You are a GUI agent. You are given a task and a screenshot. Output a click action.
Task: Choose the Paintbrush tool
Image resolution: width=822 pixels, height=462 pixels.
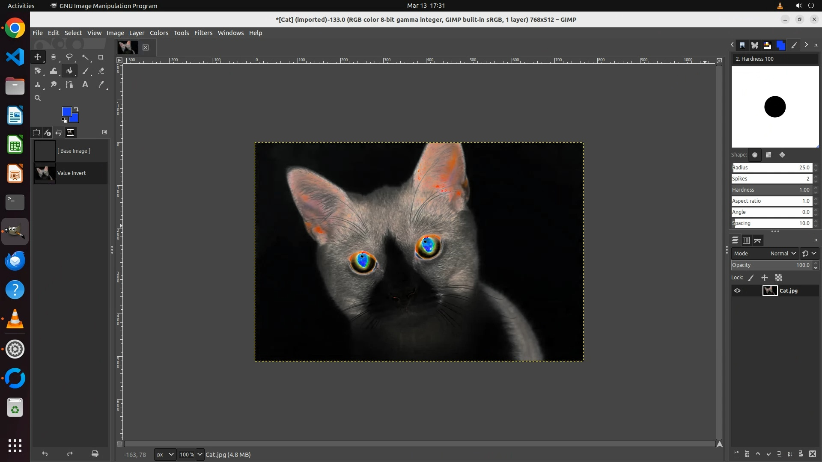click(86, 71)
